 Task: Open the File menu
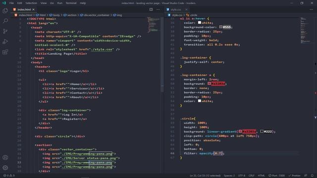[11, 3]
